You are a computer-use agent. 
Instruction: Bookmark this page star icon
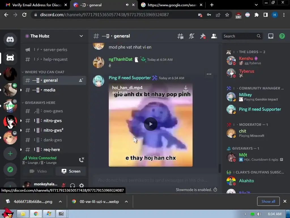pyautogui.click(x=227, y=15)
